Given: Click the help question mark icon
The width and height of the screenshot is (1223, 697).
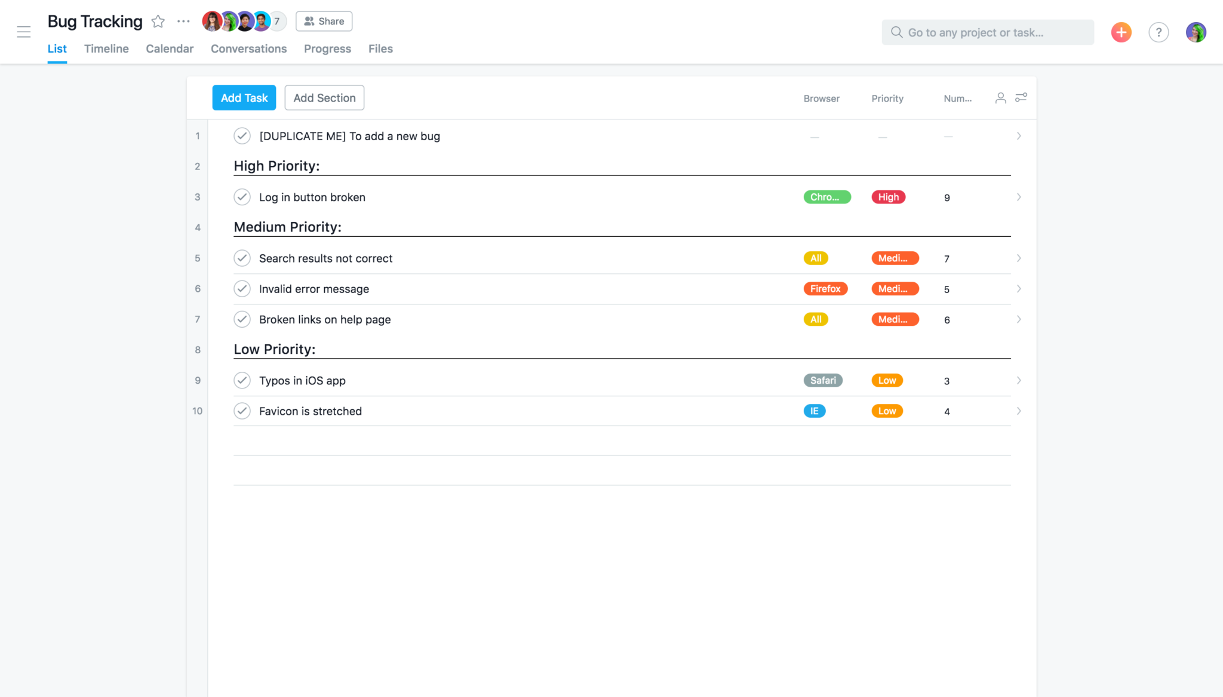Looking at the screenshot, I should pyautogui.click(x=1159, y=32).
